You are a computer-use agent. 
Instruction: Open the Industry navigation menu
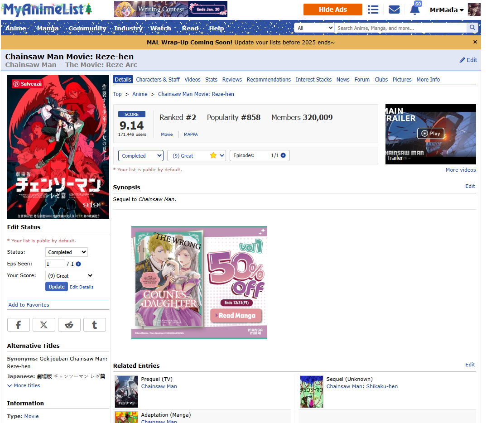point(129,28)
